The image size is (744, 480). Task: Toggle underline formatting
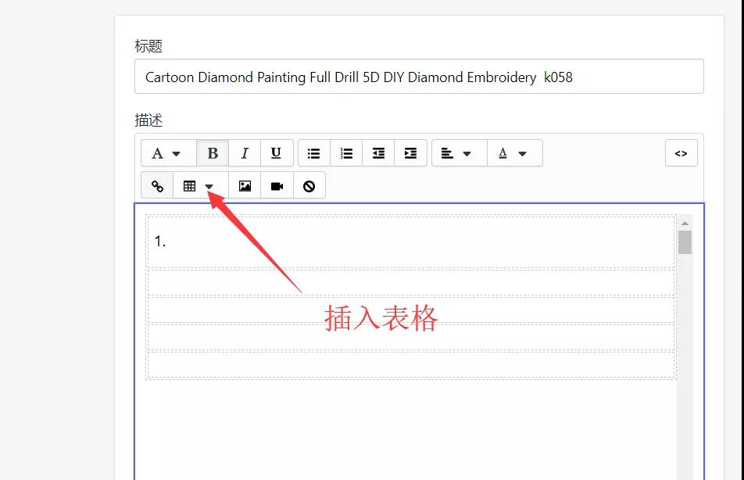pyautogui.click(x=276, y=153)
